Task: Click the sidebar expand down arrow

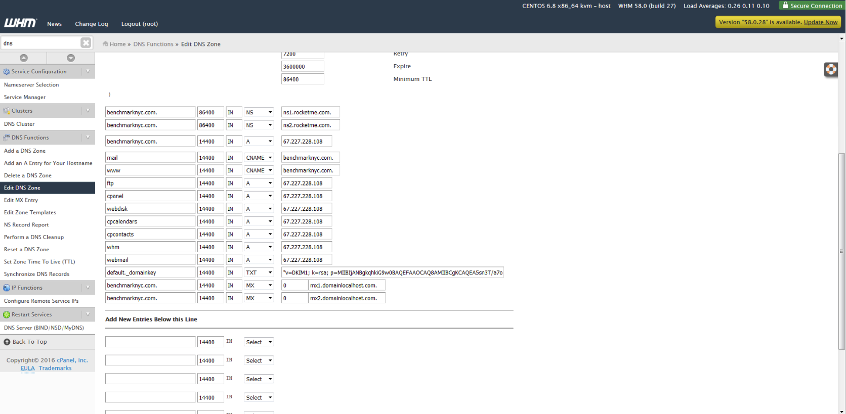Action: (x=71, y=58)
